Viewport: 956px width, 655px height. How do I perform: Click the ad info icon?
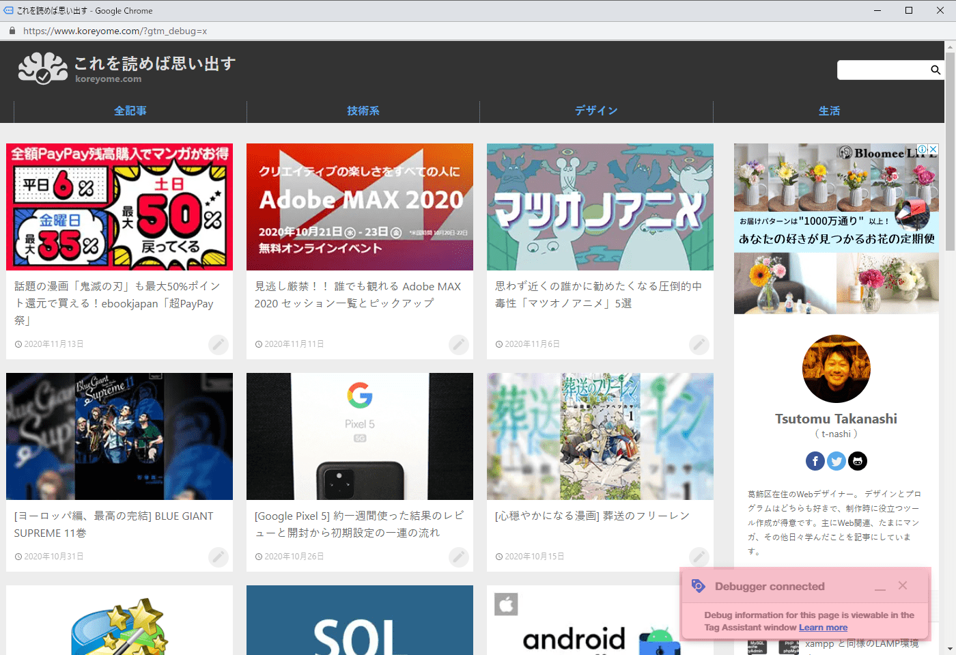(923, 149)
